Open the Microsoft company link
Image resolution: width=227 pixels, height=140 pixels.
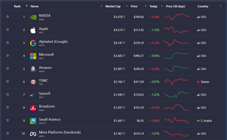pyautogui.click(x=46, y=55)
